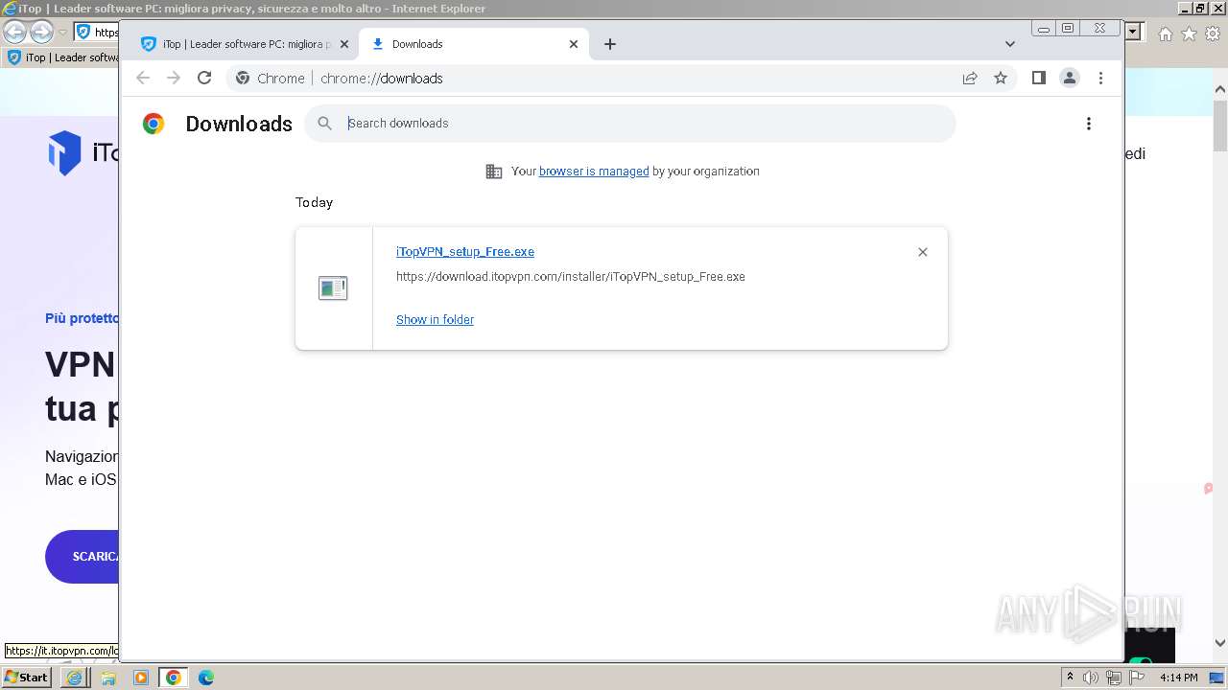
Task: Bookmark this tab with Chrome's star icon
Action: tap(1001, 79)
